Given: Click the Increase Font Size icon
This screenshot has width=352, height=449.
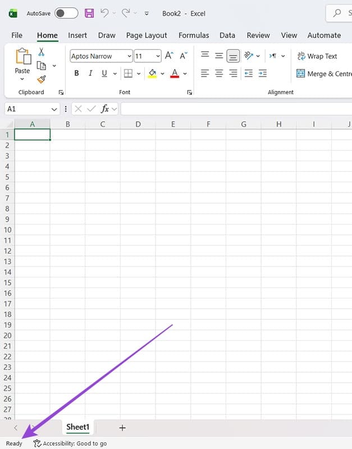Looking at the screenshot, I should [x=169, y=56].
